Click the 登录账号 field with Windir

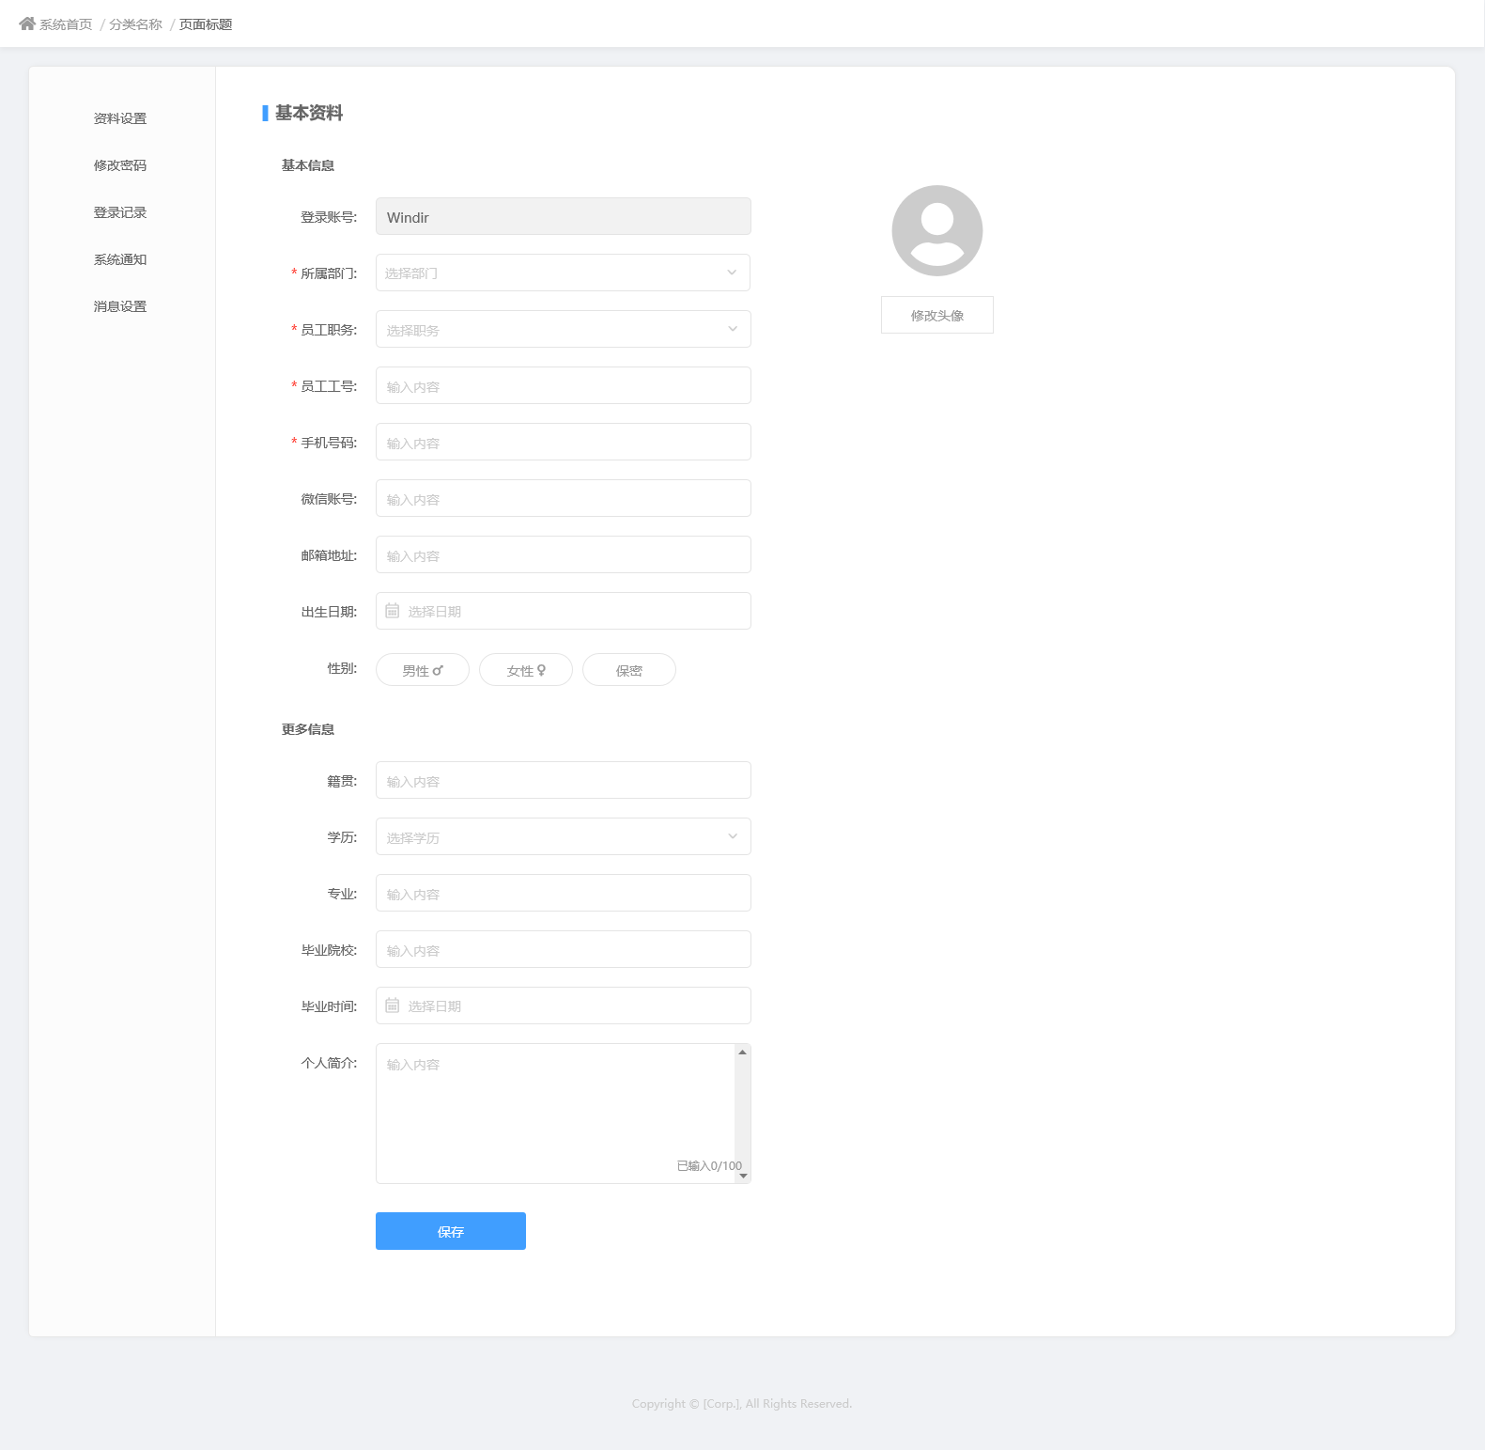pyautogui.click(x=564, y=216)
